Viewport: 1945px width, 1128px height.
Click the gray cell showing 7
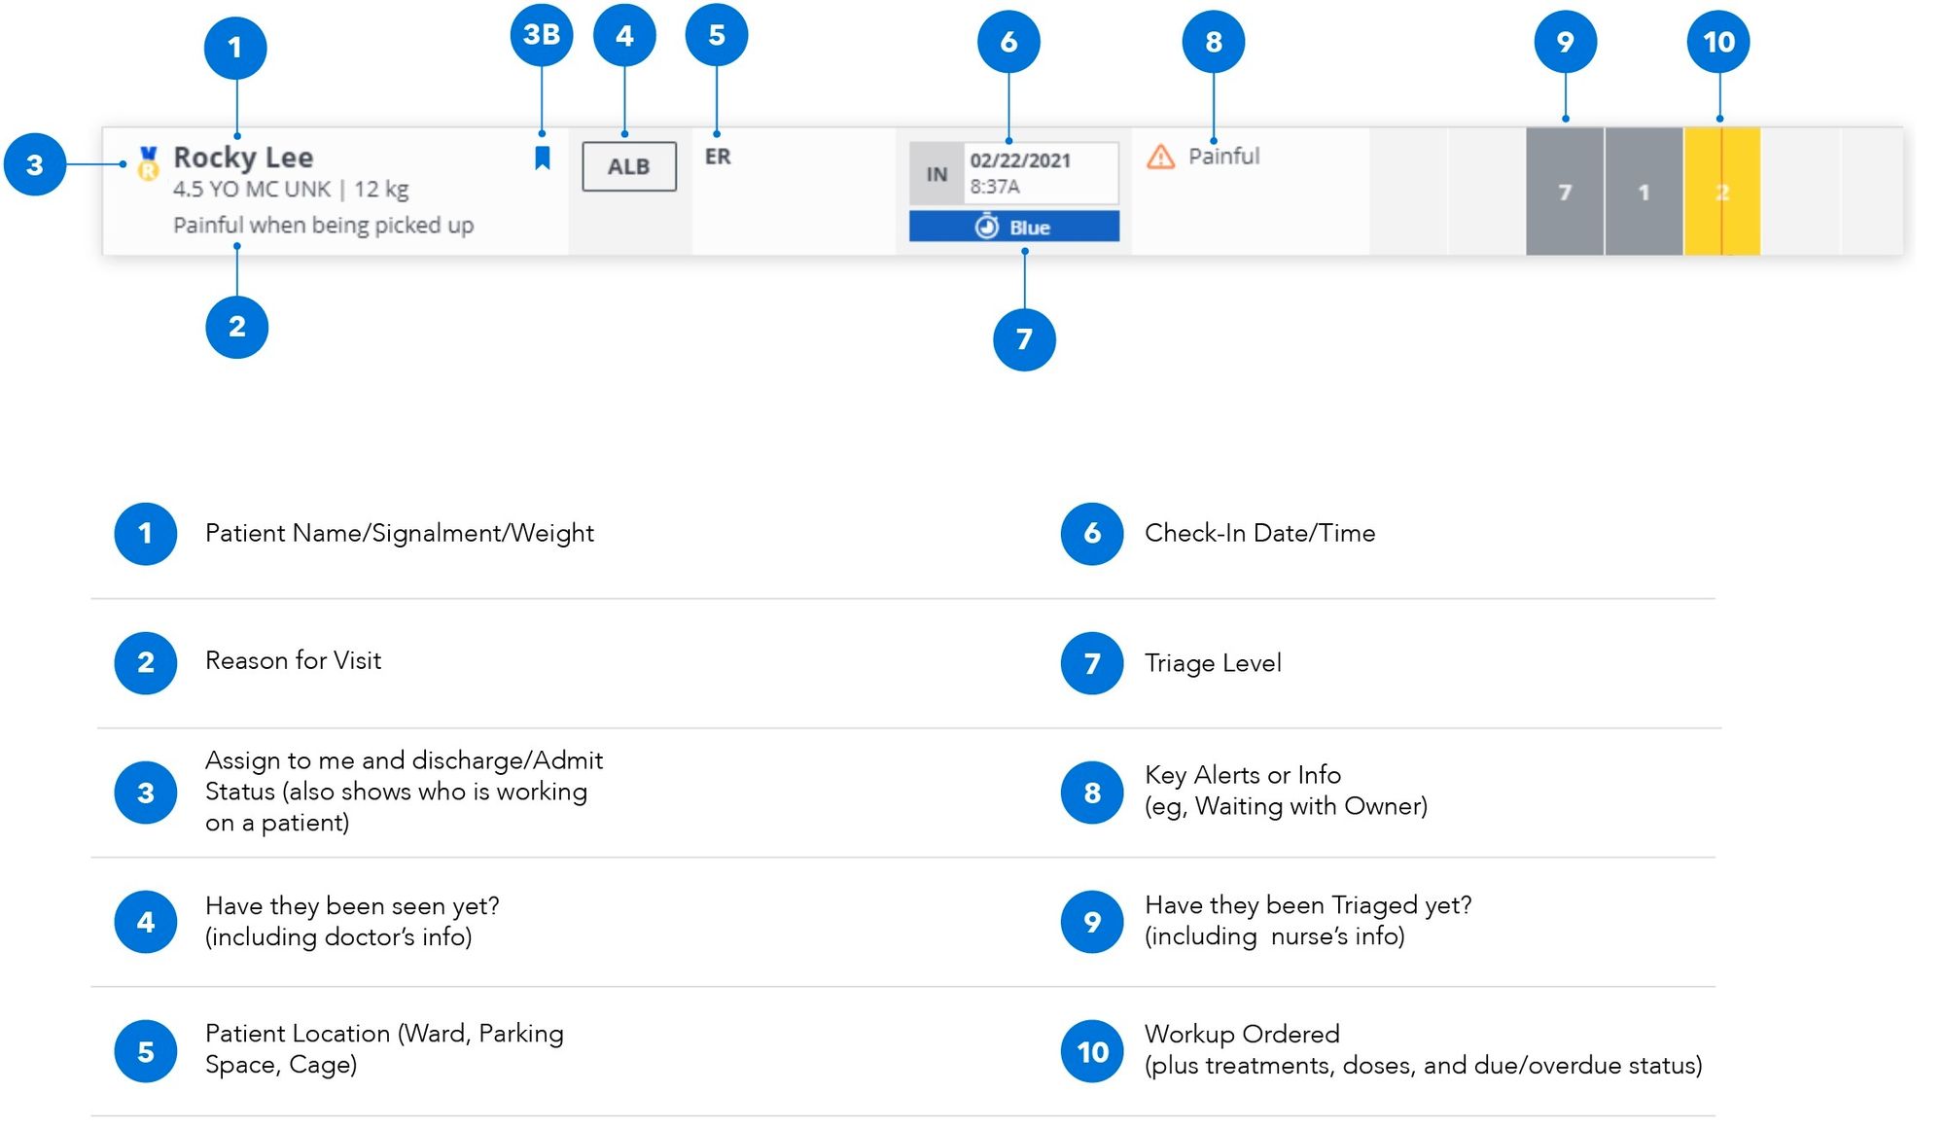click(1565, 192)
